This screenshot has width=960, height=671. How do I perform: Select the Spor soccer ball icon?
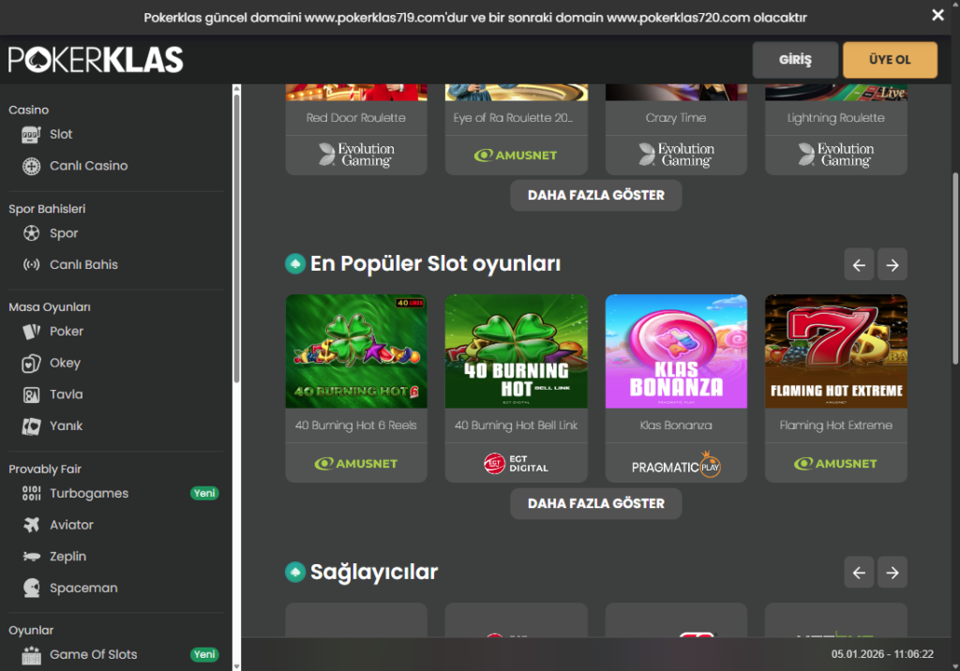[32, 233]
